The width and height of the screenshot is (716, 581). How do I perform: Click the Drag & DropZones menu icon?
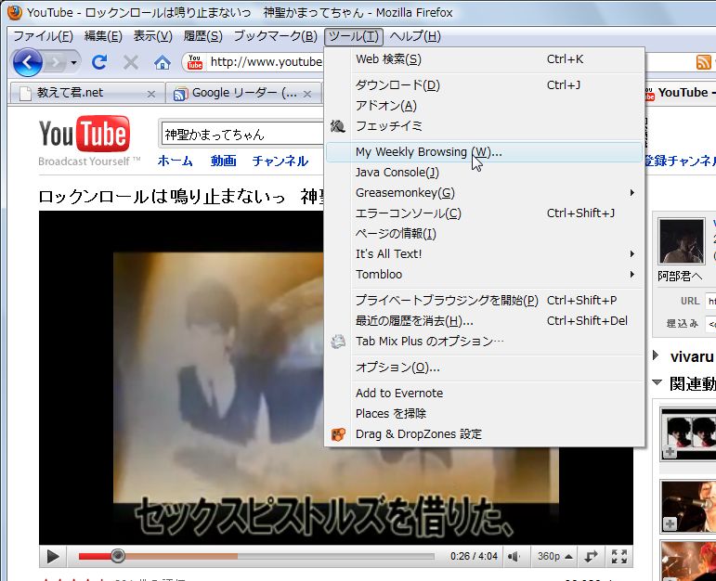338,434
